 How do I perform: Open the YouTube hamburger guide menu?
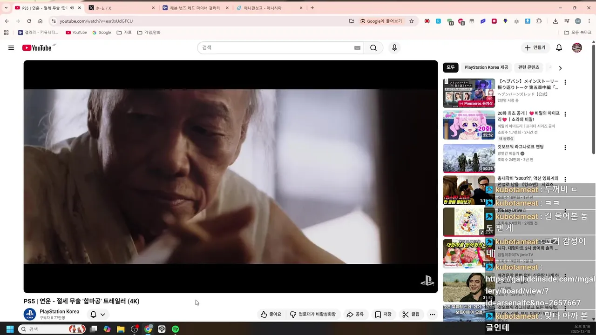coord(11,48)
